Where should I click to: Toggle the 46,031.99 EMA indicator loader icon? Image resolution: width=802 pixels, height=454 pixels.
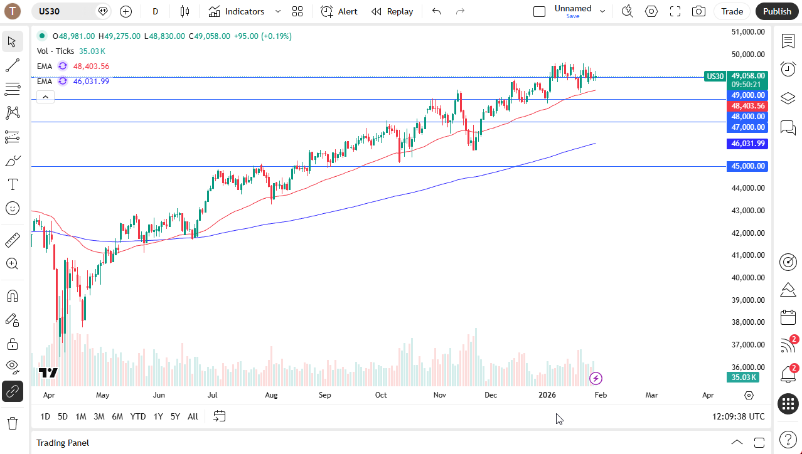point(63,81)
